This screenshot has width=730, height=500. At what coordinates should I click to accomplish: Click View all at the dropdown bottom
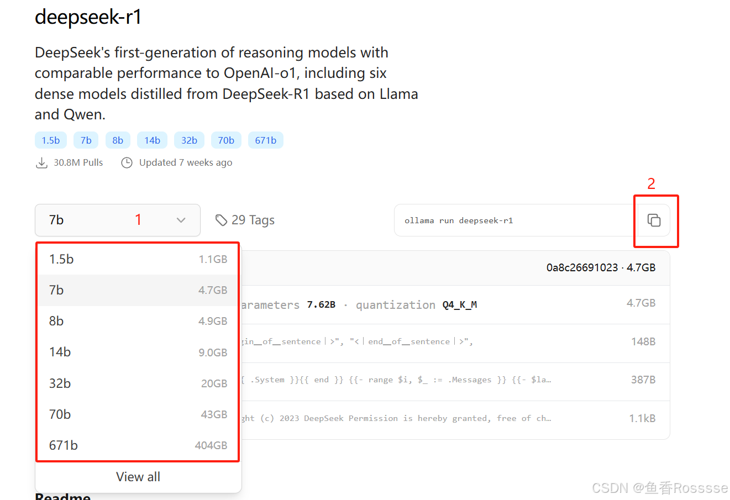(x=138, y=477)
